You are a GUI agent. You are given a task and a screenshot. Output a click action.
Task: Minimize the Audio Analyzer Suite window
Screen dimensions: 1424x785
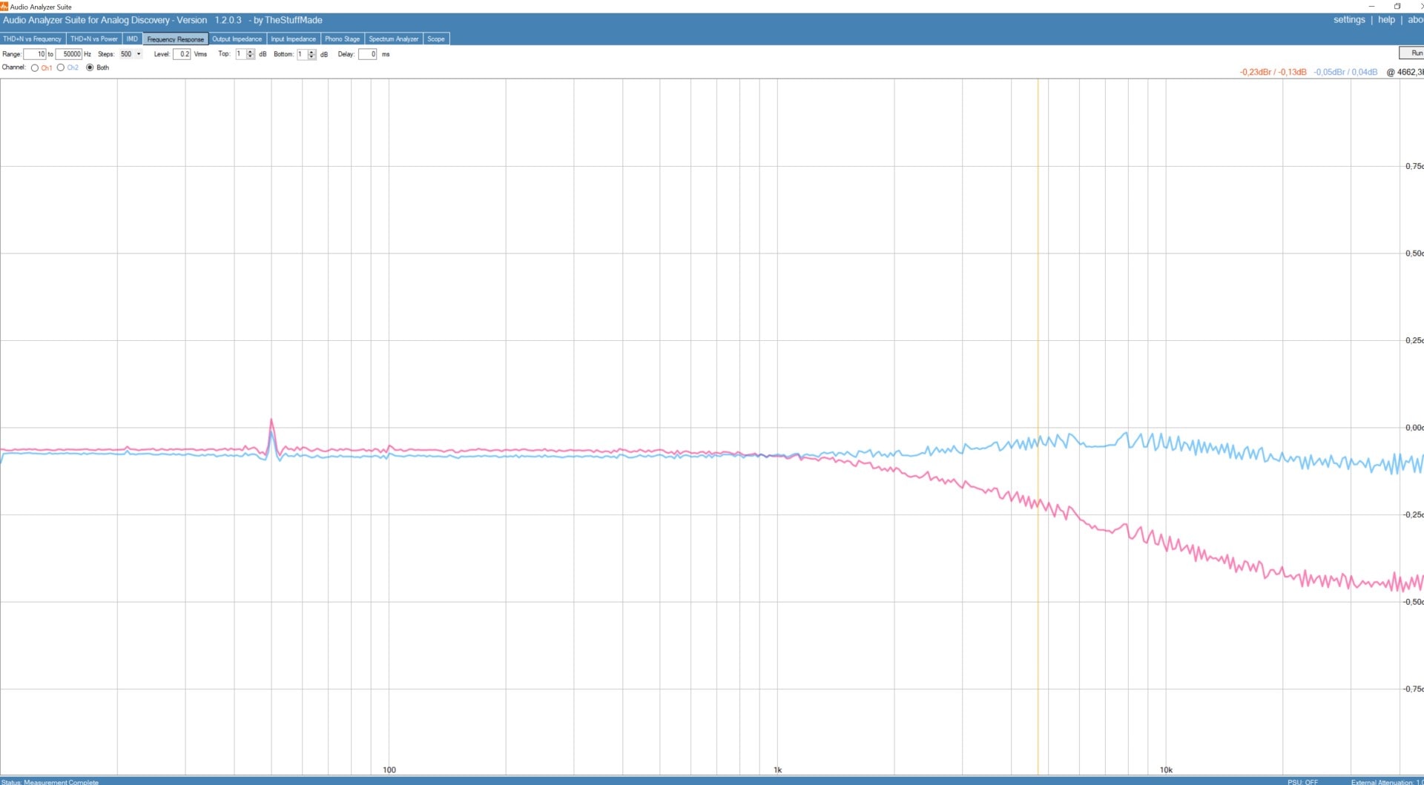[1371, 6]
